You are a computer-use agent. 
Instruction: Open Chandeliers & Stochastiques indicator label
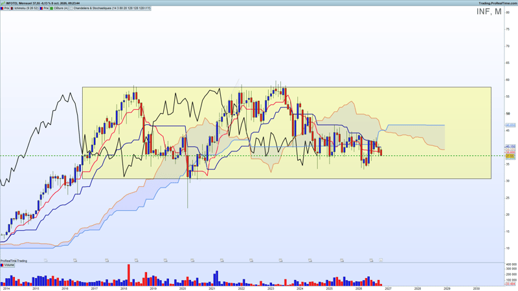point(110,8)
